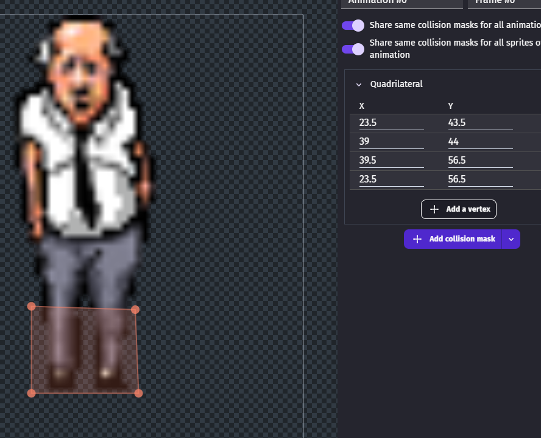Image resolution: width=541 pixels, height=438 pixels.
Task: Collapse the Quadrilateral section chevron
Action: tap(359, 85)
